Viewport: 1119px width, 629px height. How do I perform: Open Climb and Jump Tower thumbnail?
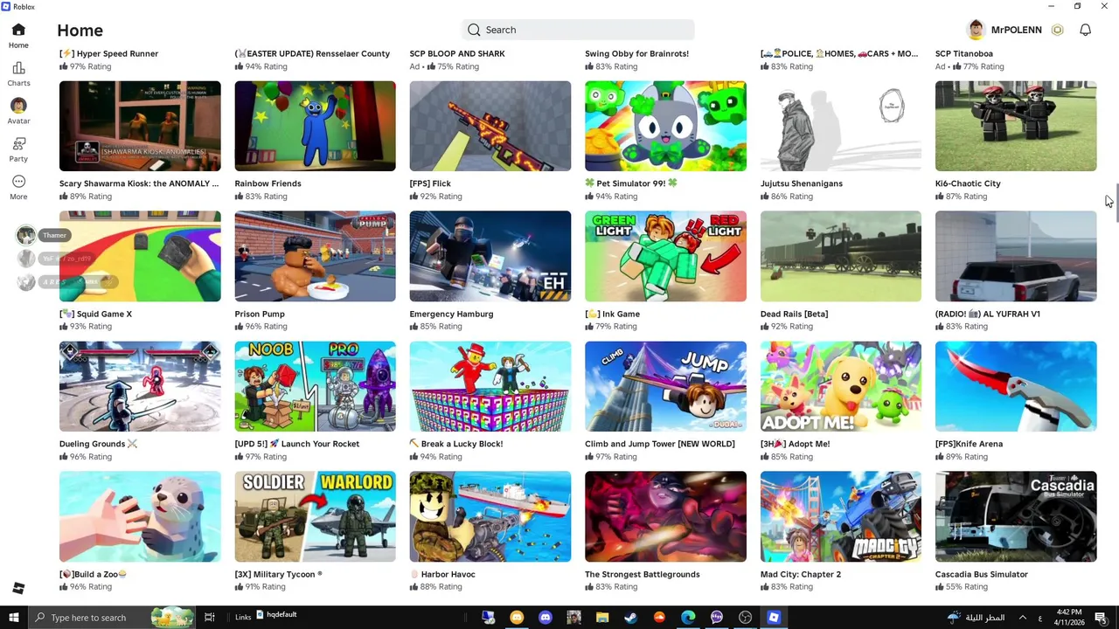[665, 386]
